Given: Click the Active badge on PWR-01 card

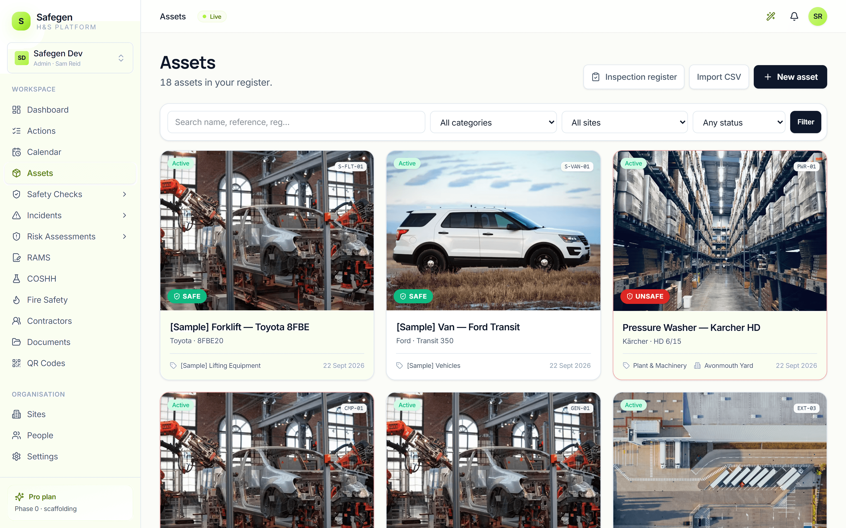Looking at the screenshot, I should 633,163.
